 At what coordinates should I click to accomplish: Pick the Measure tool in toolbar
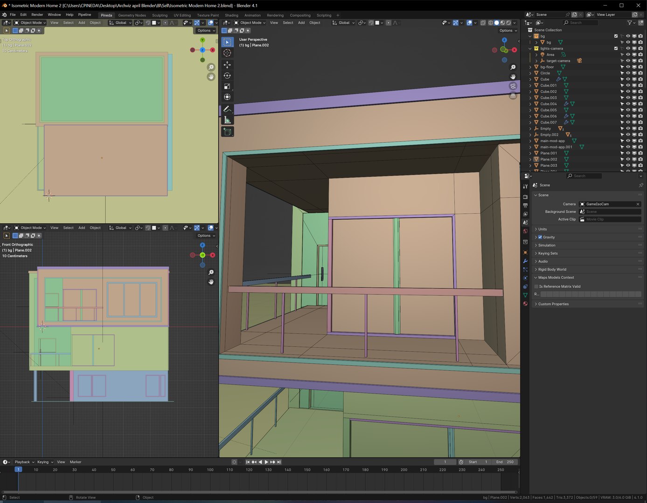coord(227,120)
